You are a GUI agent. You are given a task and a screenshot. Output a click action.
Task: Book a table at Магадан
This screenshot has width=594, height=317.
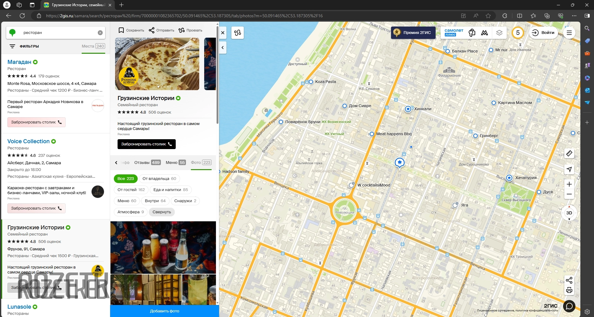point(37,122)
